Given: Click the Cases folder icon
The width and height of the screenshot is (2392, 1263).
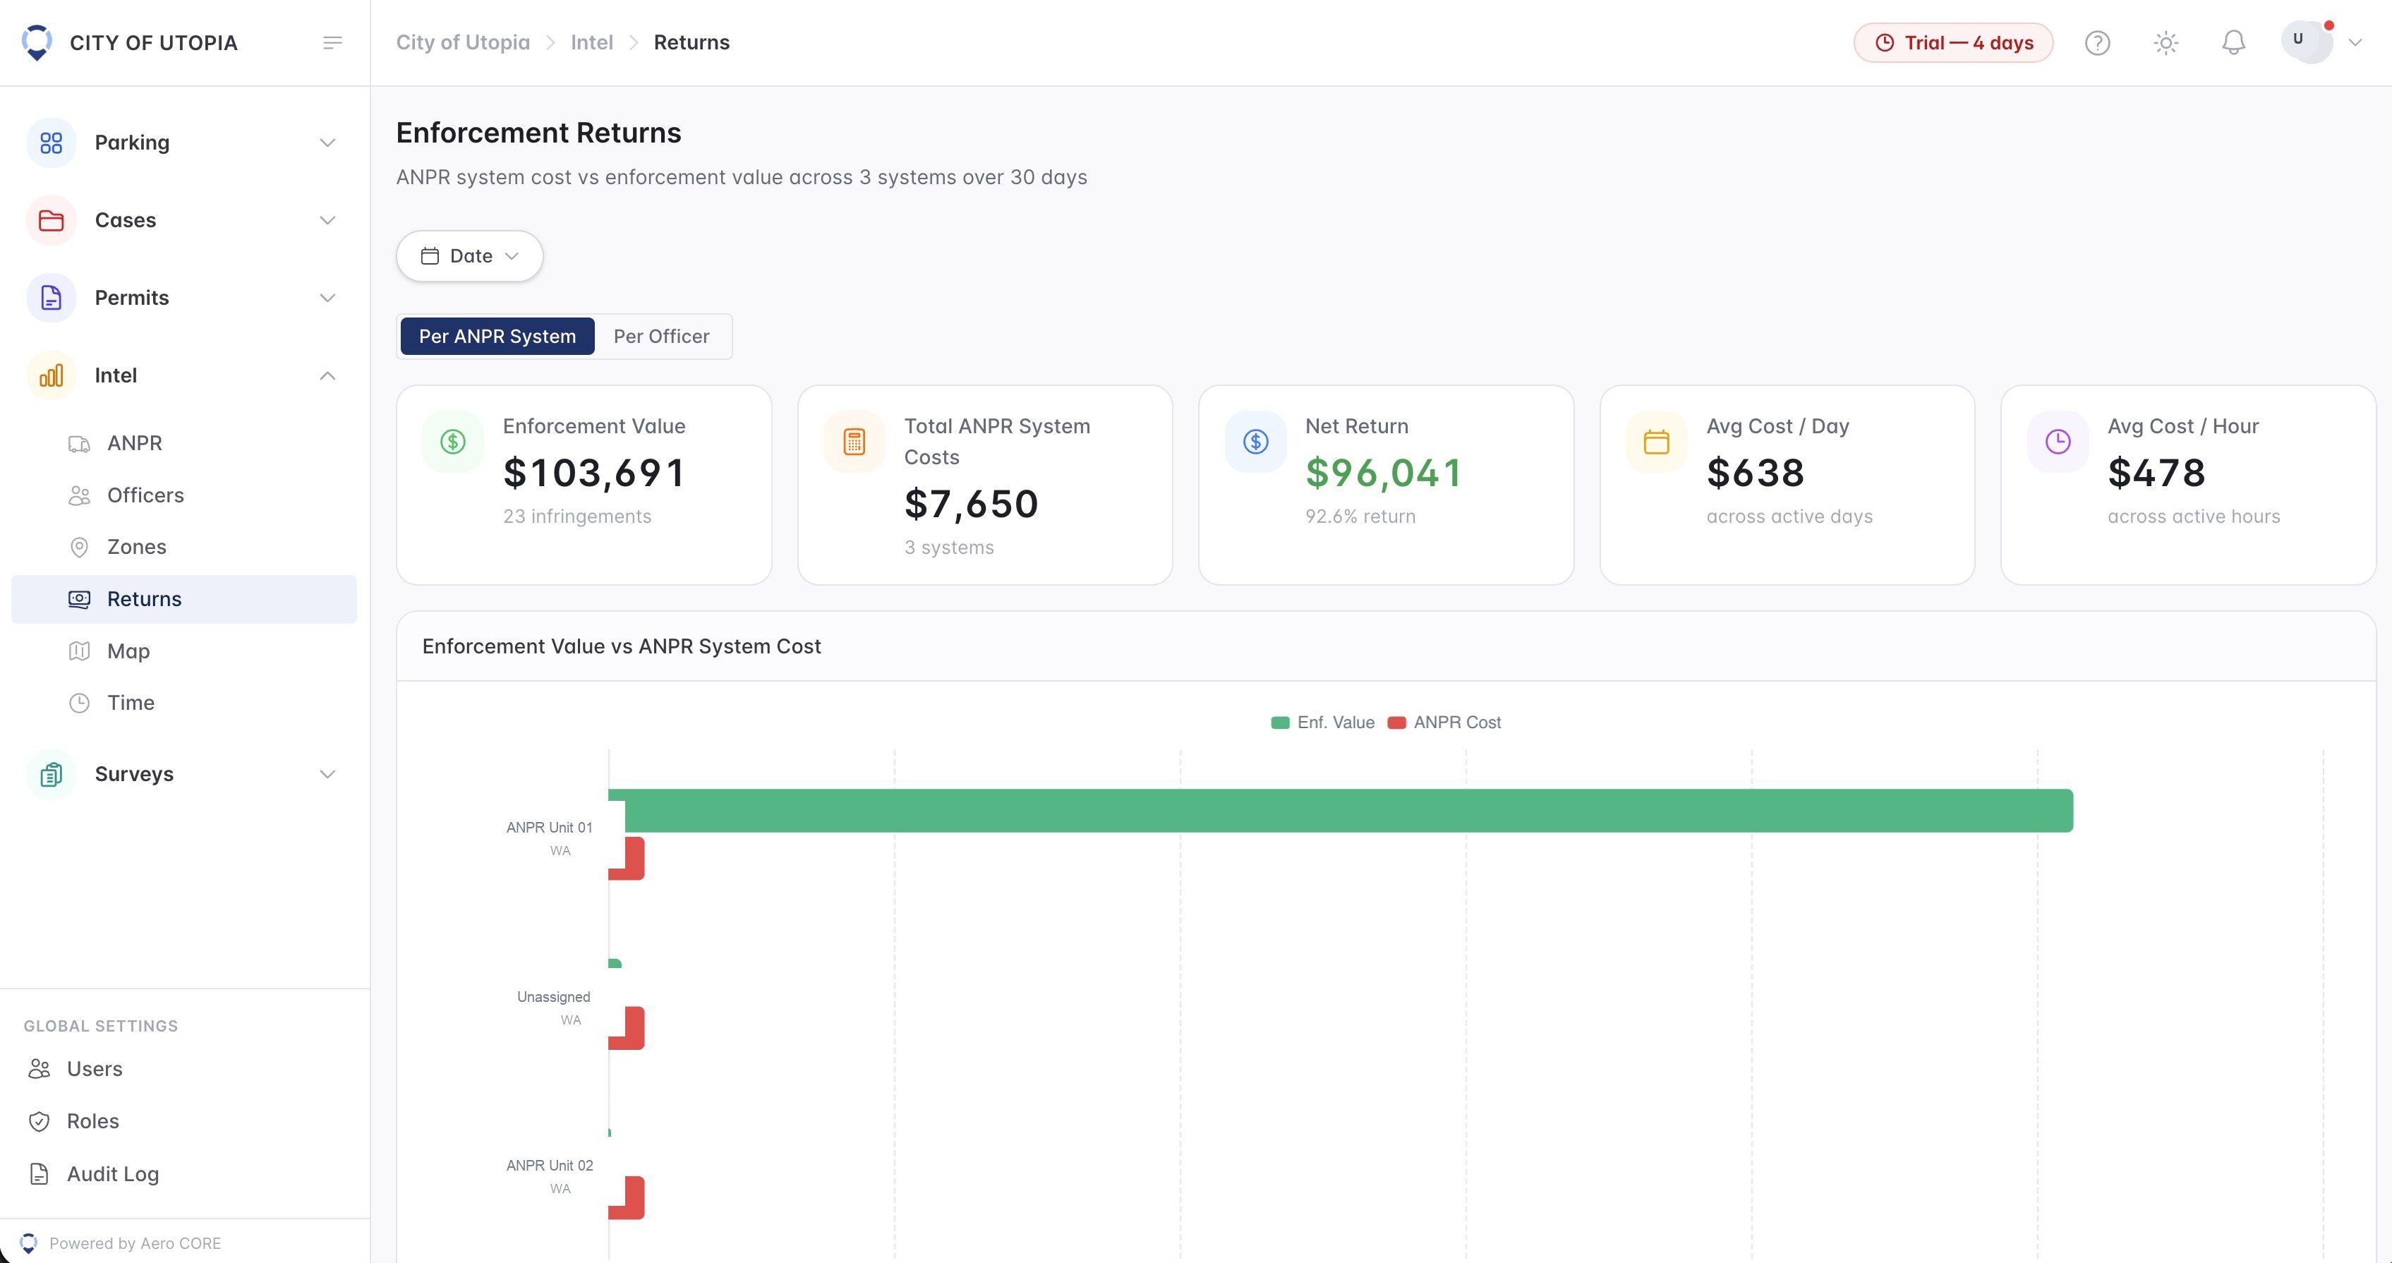Looking at the screenshot, I should tap(51, 220).
